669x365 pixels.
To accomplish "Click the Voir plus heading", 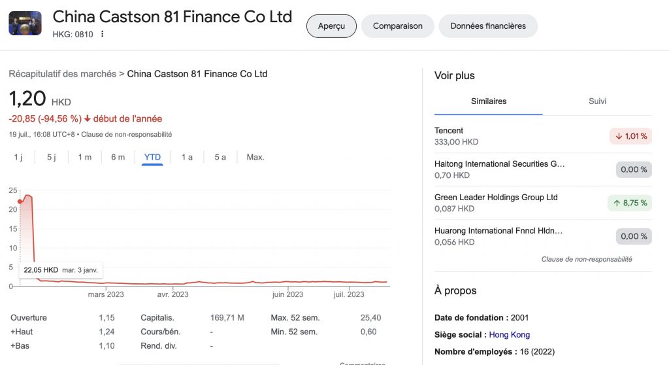I will tap(455, 76).
